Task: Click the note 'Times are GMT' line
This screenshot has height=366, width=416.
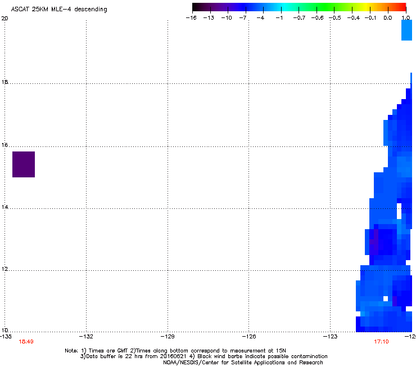Action: tap(175, 351)
